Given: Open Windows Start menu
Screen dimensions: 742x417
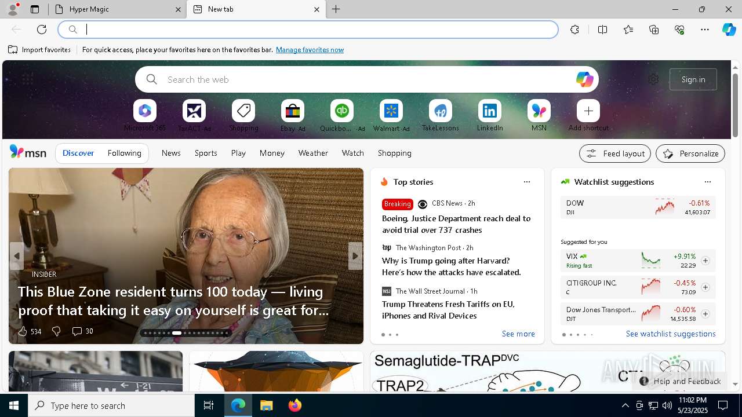Looking at the screenshot, I should pyautogui.click(x=14, y=405).
